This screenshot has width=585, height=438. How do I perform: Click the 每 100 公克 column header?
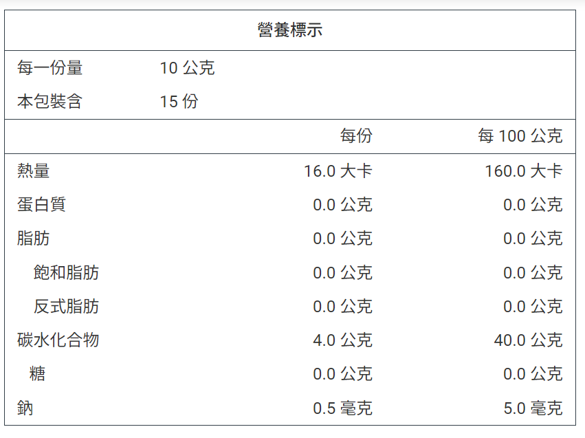click(520, 136)
